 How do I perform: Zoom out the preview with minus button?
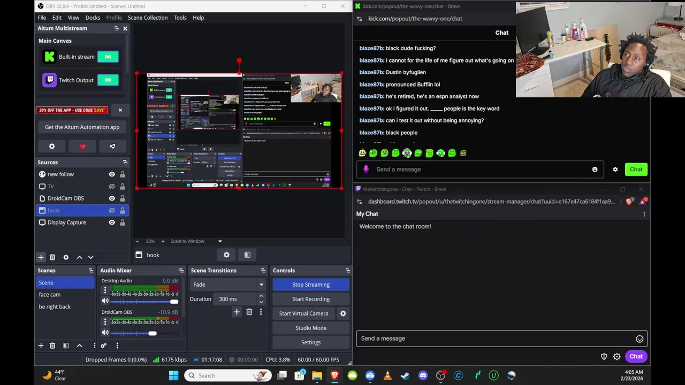137,241
